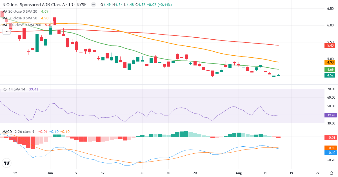The width and height of the screenshot is (338, 177).
Task: Click the Aug label on time axis
Action: [x=238, y=173]
